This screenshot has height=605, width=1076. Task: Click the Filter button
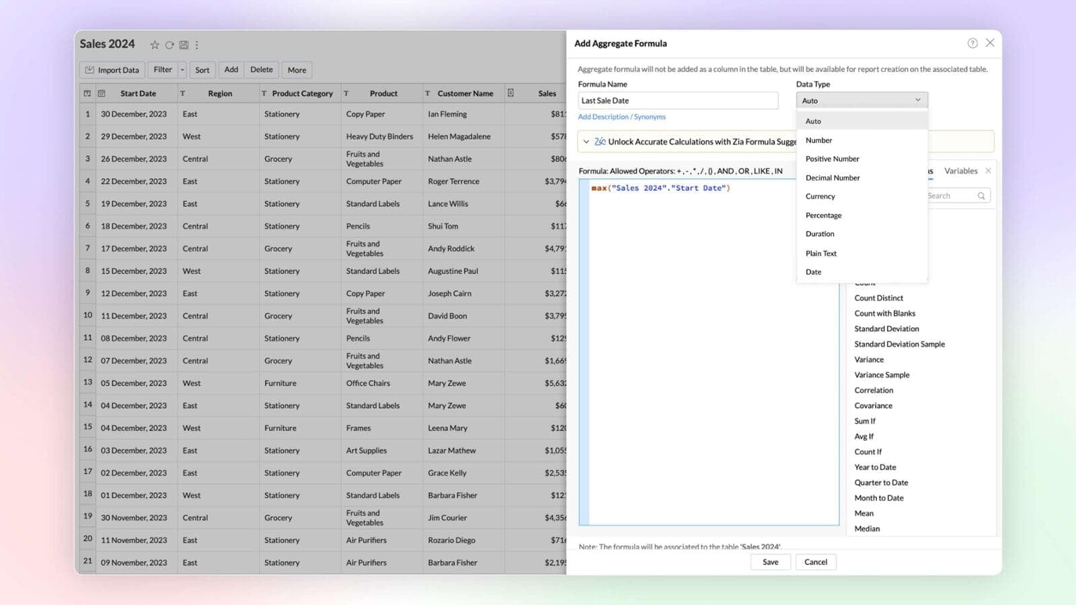tap(163, 70)
